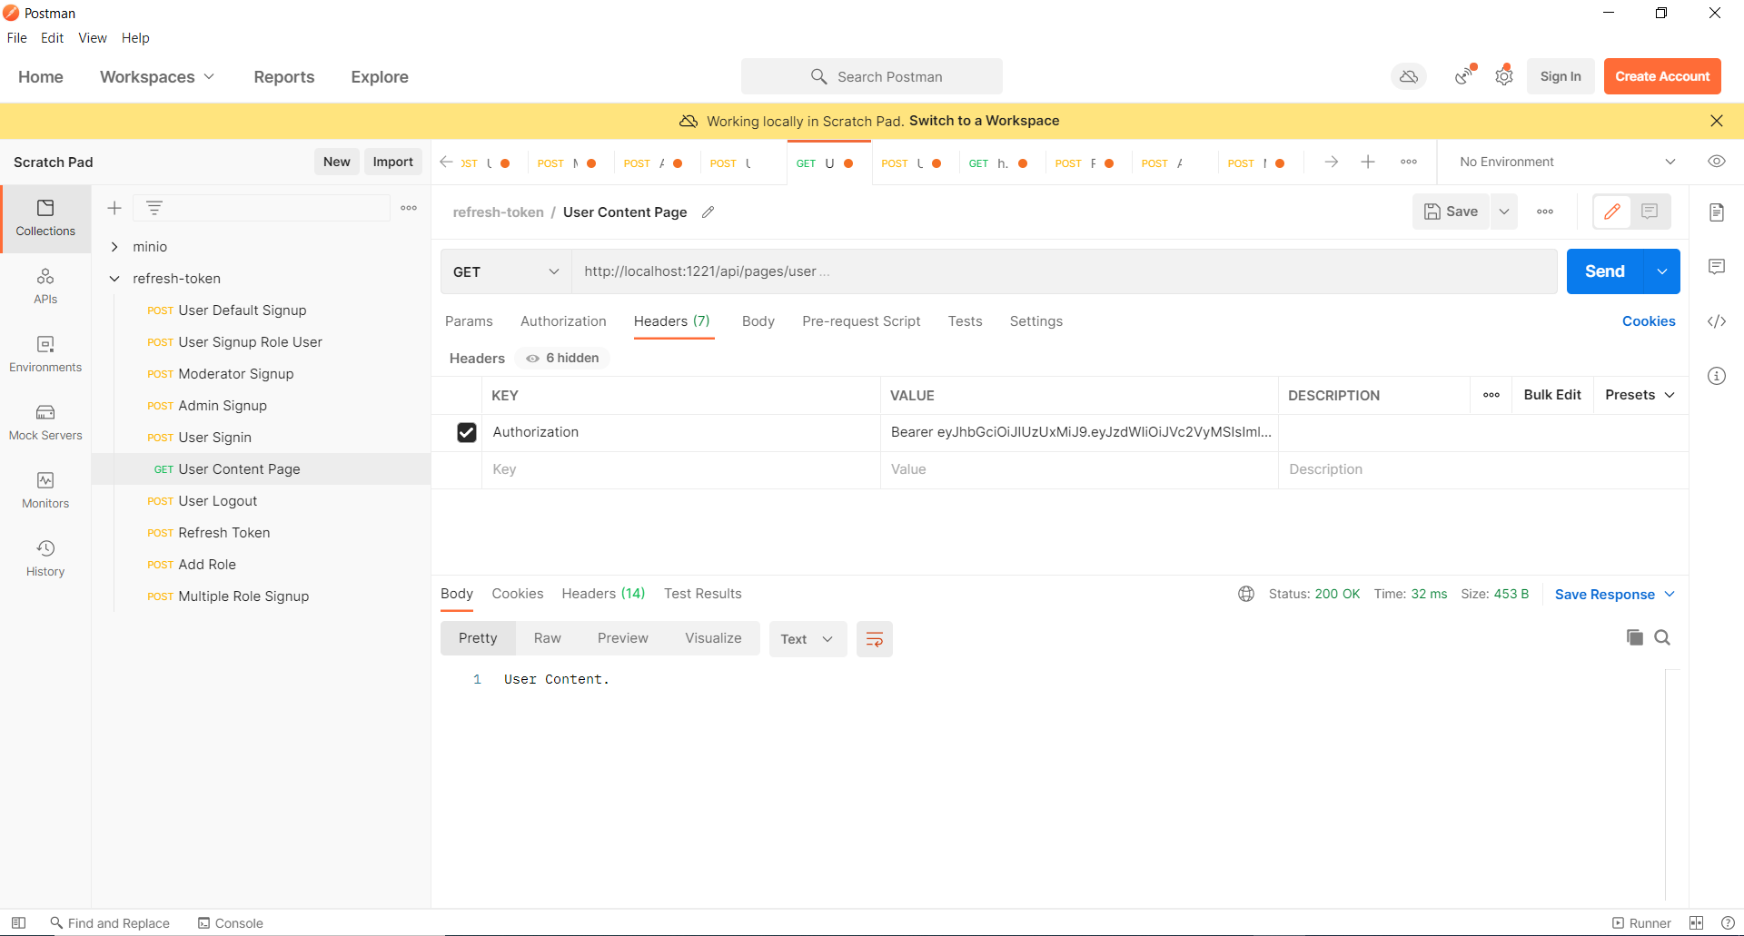This screenshot has width=1744, height=936.
Task: Click Switch to a Workspace link
Action: tap(984, 121)
